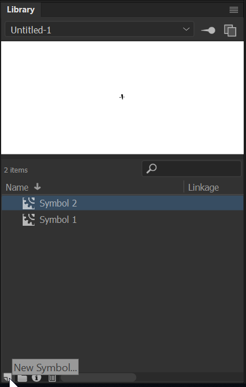Open the Untitled-1 document dropdown
Image resolution: width=246 pixels, height=387 pixels.
click(x=99, y=29)
